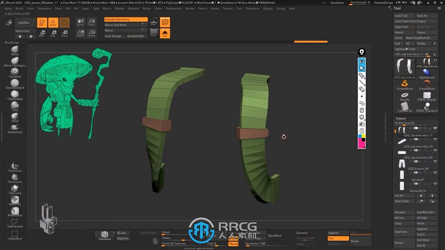
Task: Pick the SimpleBrush tool thumbnail
Action: click(405, 85)
